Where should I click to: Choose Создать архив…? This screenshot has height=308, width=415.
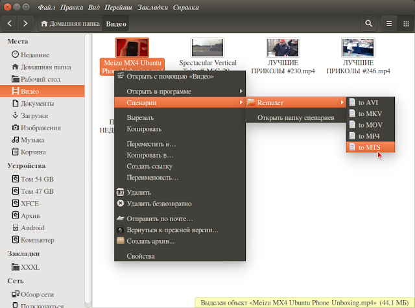tap(180, 241)
